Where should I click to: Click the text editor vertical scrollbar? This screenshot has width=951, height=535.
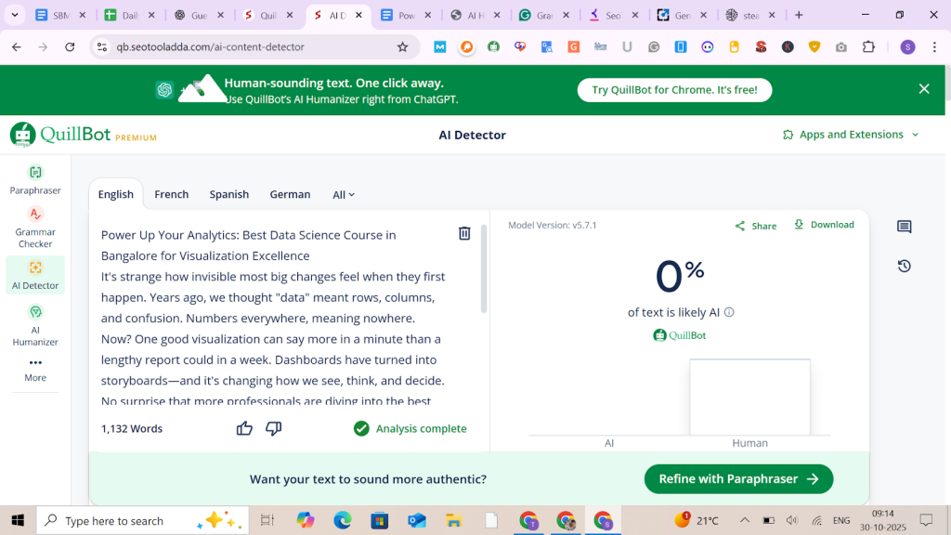(x=483, y=269)
